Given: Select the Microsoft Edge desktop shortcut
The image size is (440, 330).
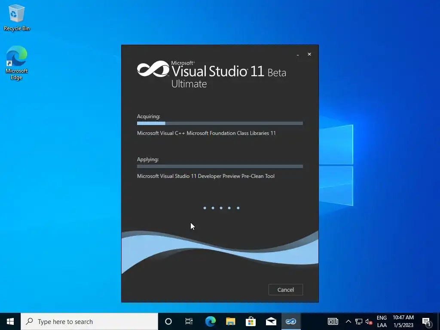Looking at the screenshot, I should pyautogui.click(x=17, y=63).
